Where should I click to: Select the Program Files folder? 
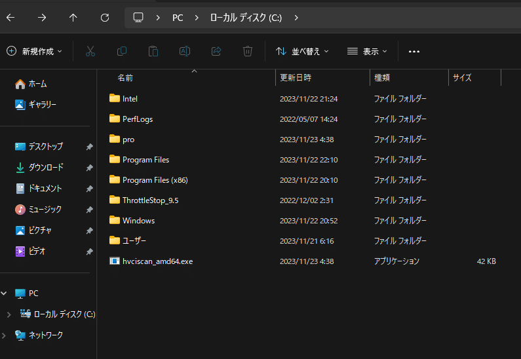(x=145, y=160)
